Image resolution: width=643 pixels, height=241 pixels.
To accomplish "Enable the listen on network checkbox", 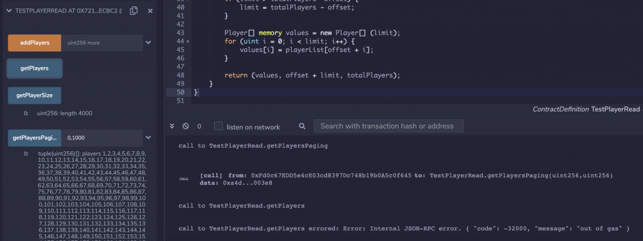I will (x=219, y=126).
